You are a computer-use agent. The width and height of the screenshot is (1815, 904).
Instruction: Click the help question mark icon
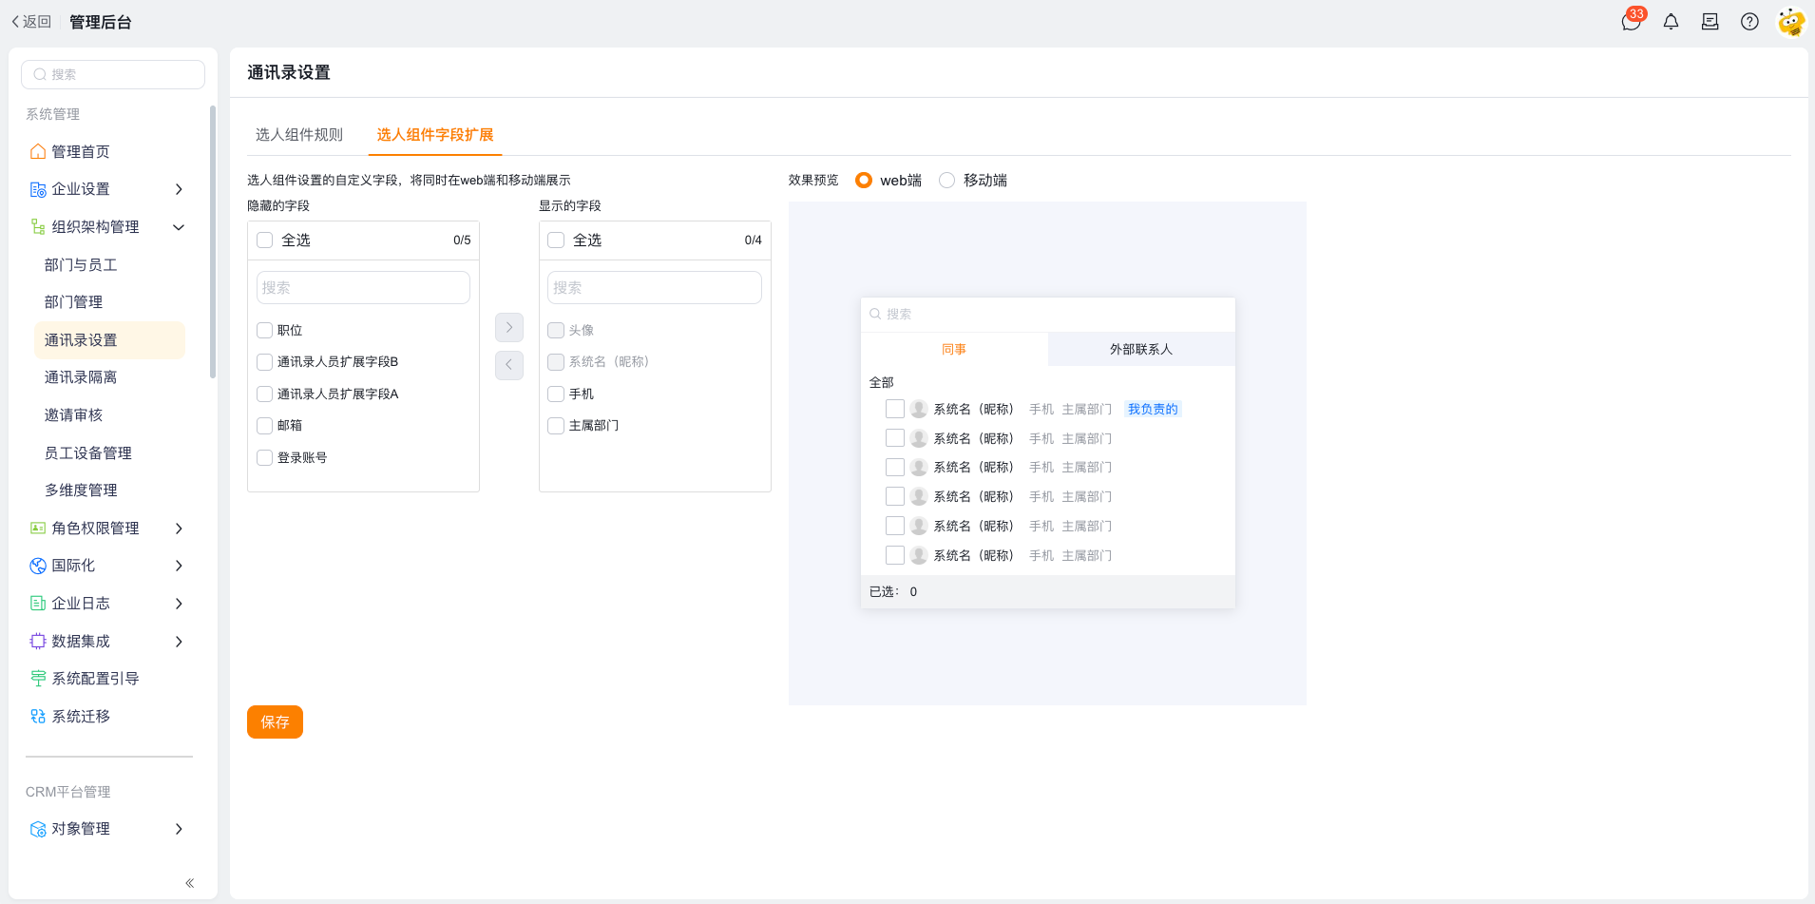coord(1749,22)
